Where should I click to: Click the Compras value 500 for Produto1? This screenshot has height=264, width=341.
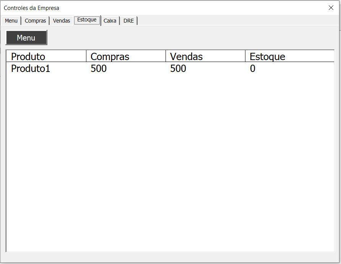[99, 68]
